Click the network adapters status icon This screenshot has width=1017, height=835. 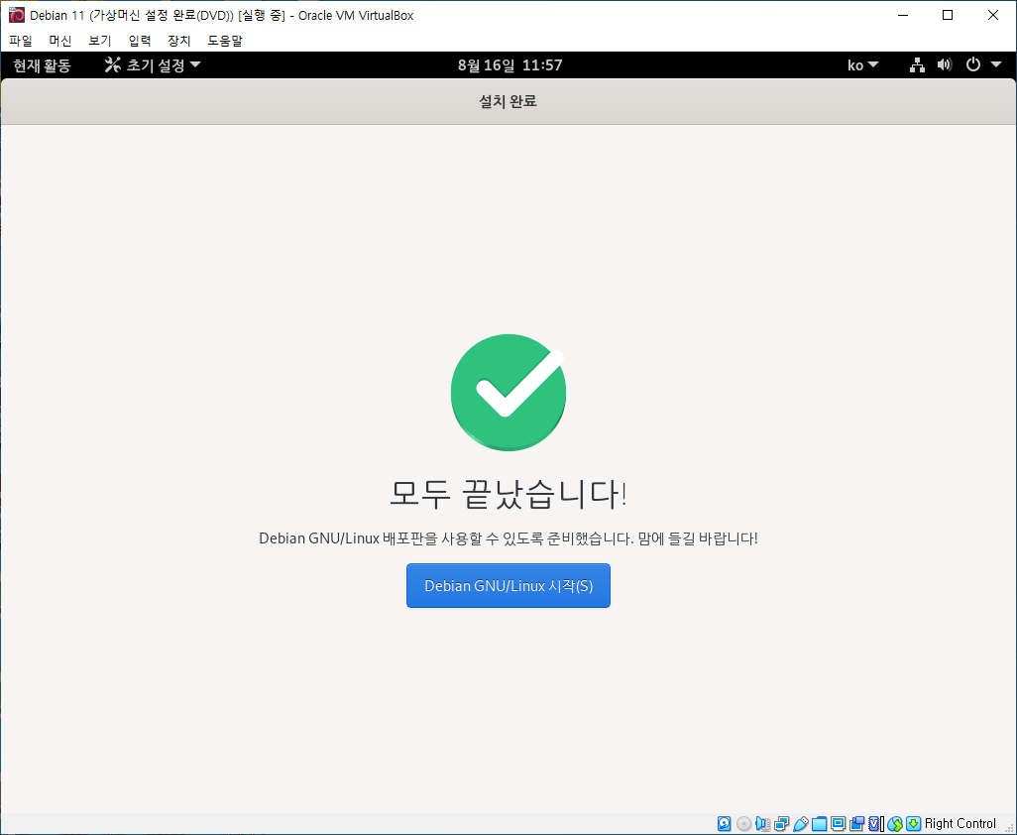click(781, 823)
